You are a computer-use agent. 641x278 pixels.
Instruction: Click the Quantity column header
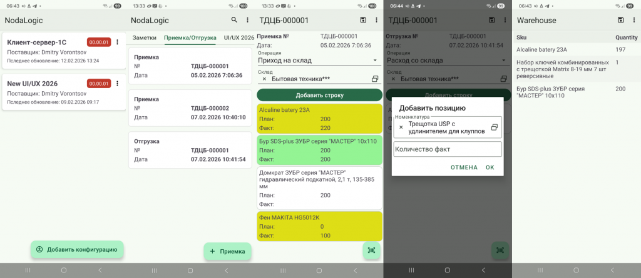tap(626, 37)
